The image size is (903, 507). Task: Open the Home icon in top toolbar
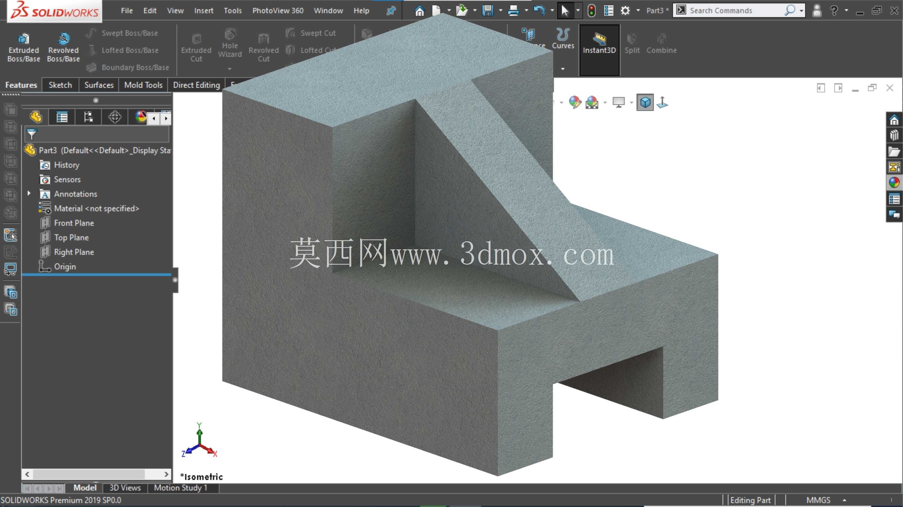coord(419,10)
